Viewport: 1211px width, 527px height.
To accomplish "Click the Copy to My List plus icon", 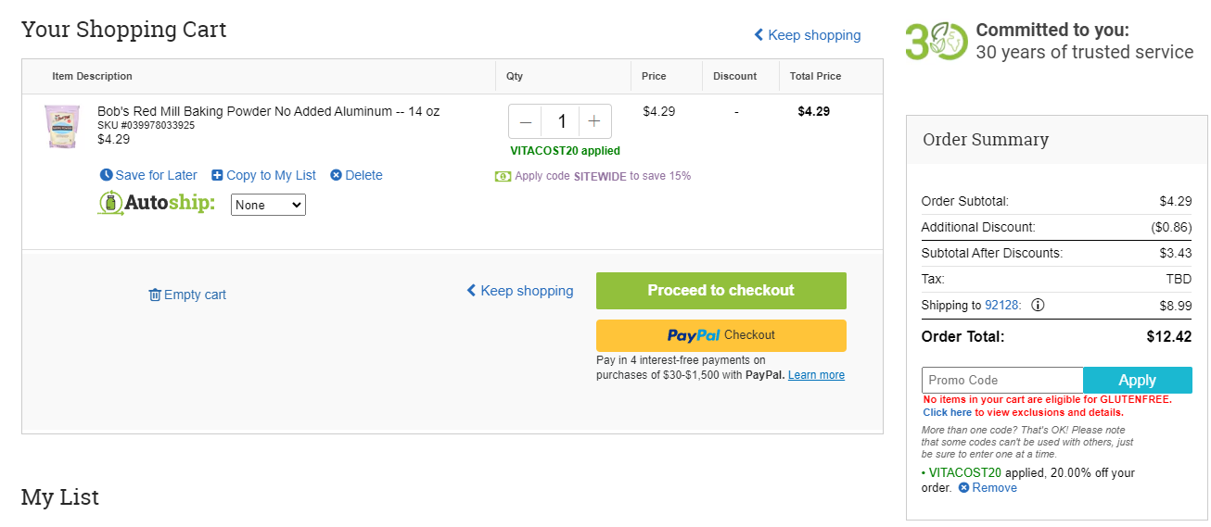I will click(x=217, y=175).
